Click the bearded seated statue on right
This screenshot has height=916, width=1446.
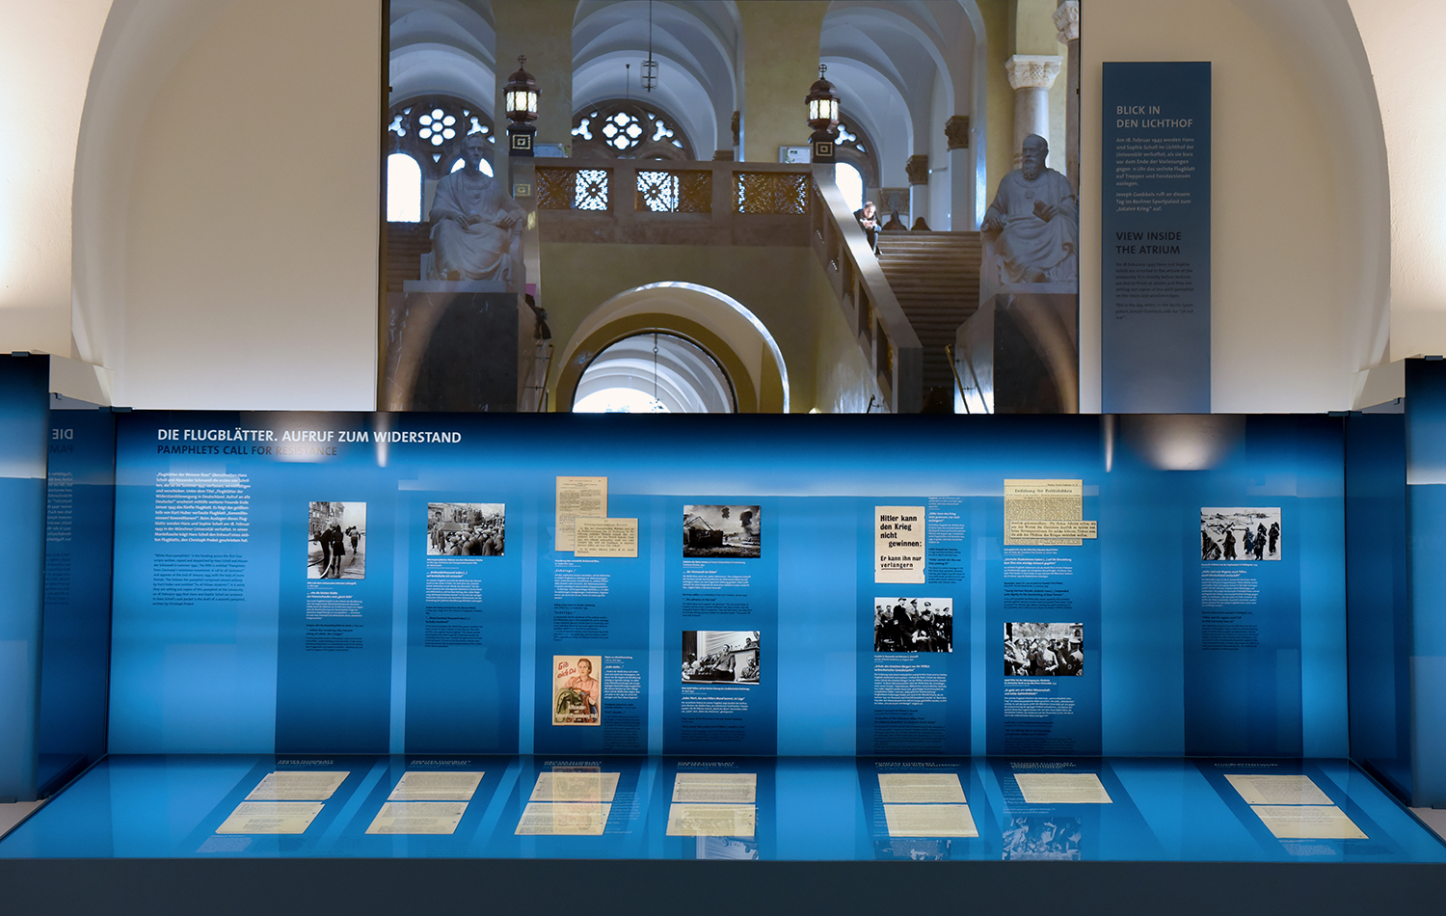click(1031, 212)
